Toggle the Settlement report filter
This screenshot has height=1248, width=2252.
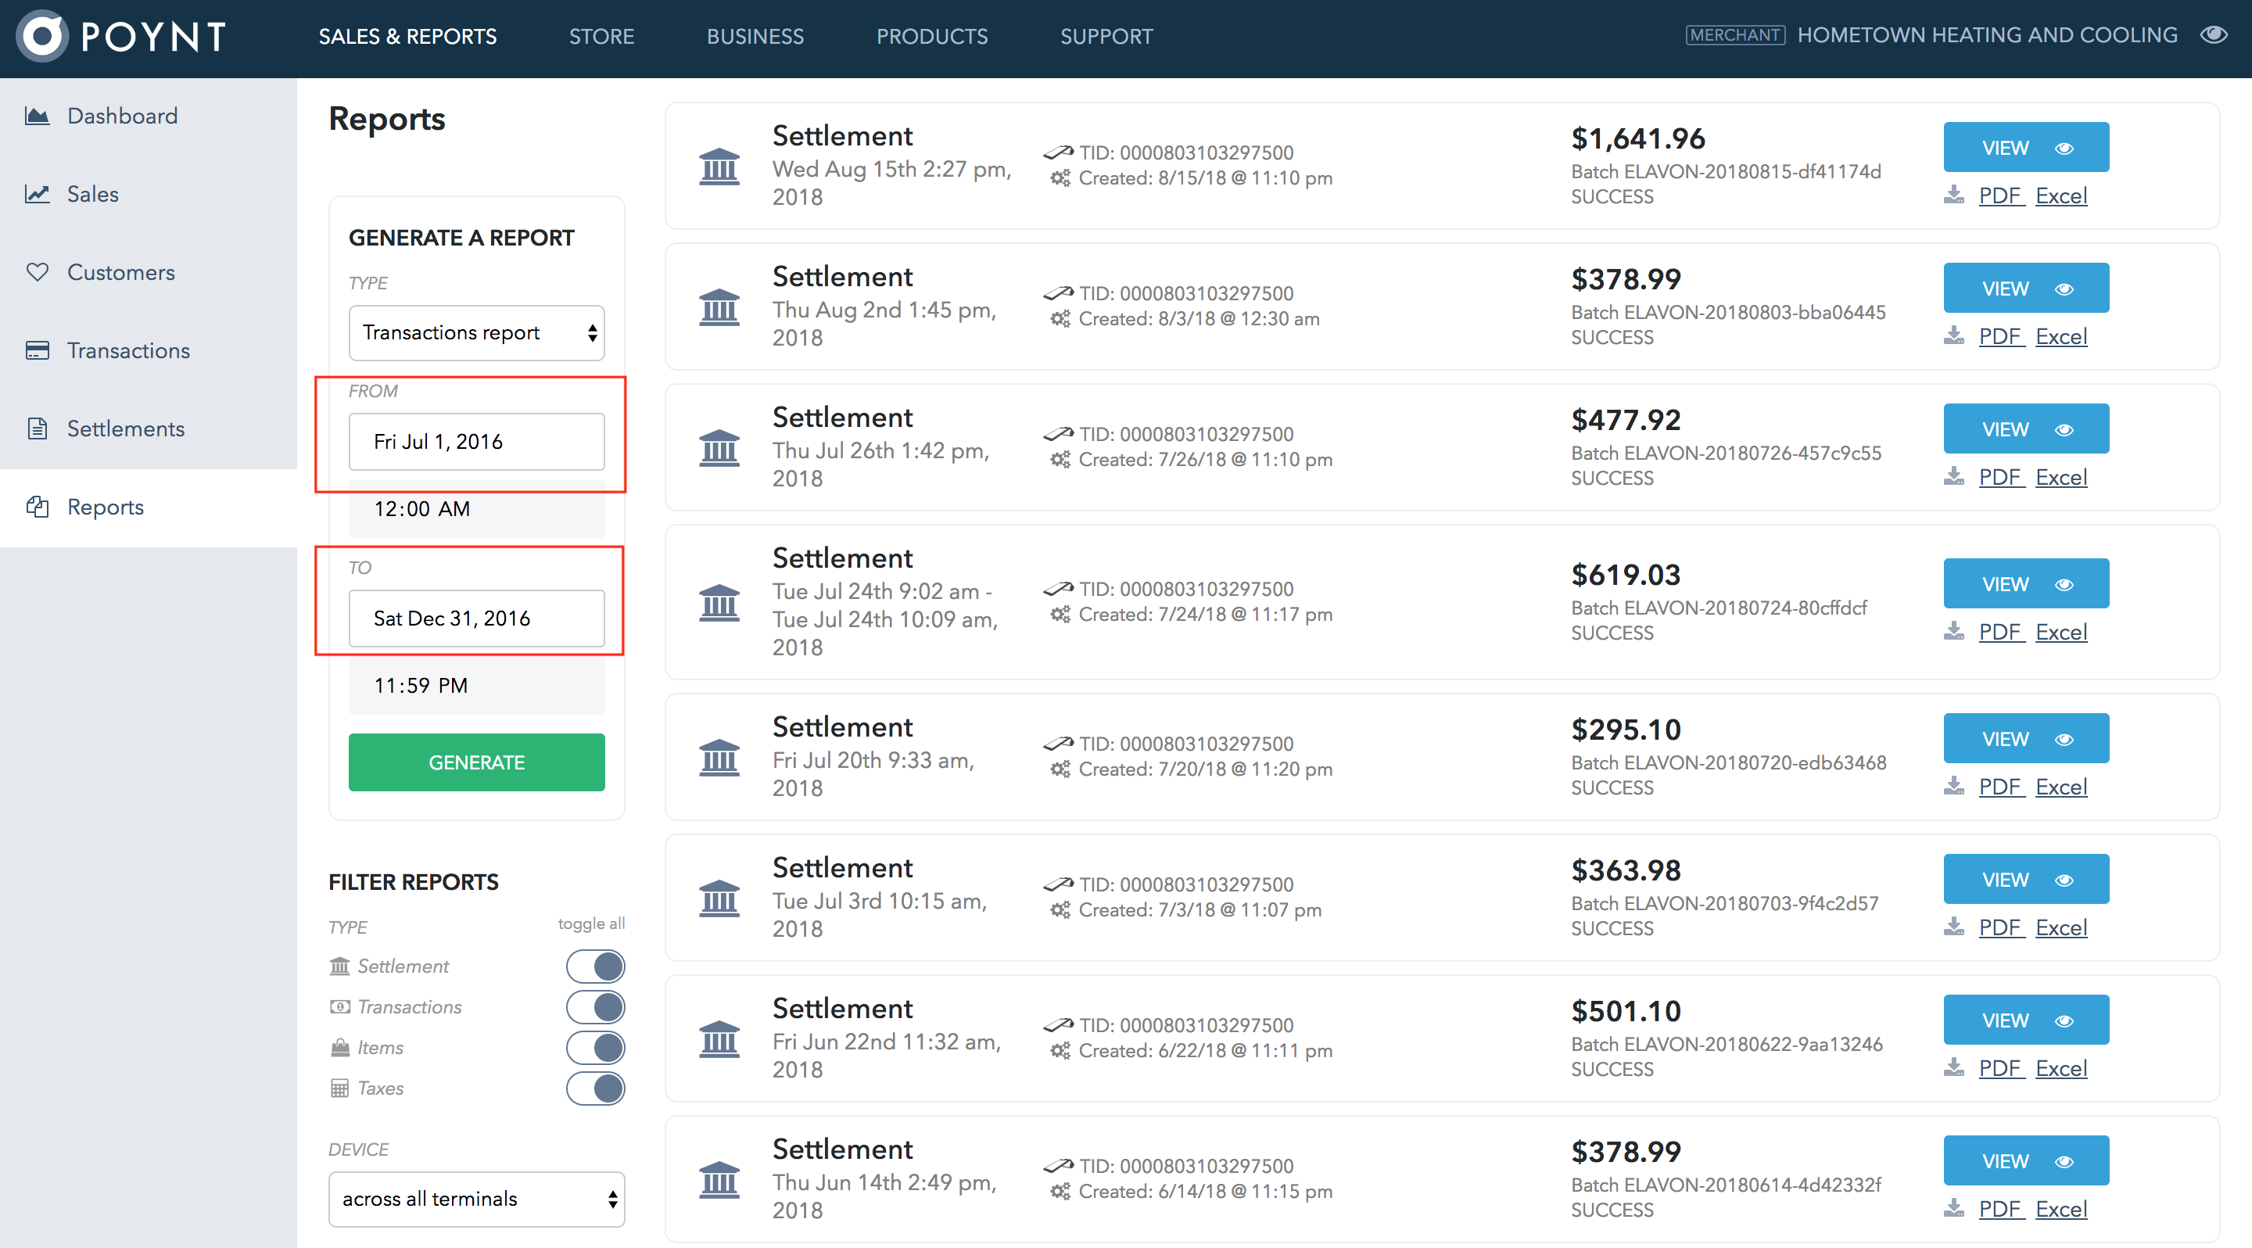point(595,966)
